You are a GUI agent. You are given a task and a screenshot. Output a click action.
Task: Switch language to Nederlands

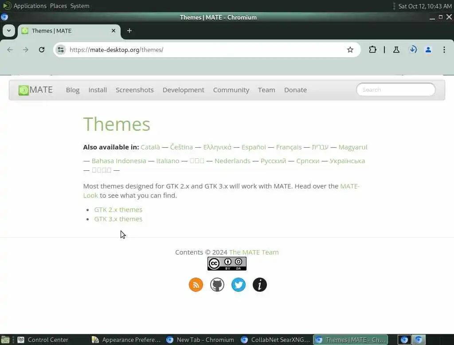pos(232,161)
